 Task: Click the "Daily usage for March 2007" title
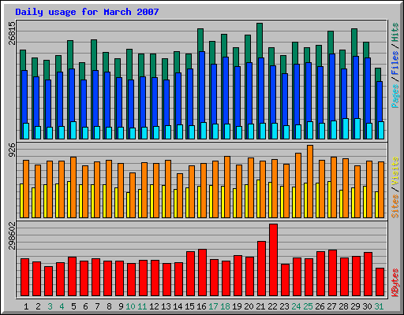pos(87,12)
